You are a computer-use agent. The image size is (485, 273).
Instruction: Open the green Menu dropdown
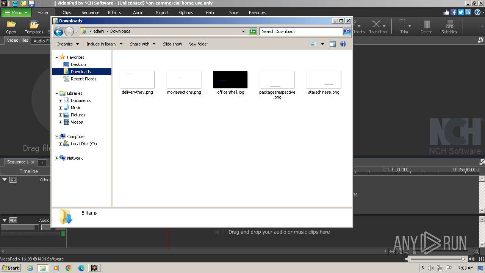pos(16,13)
